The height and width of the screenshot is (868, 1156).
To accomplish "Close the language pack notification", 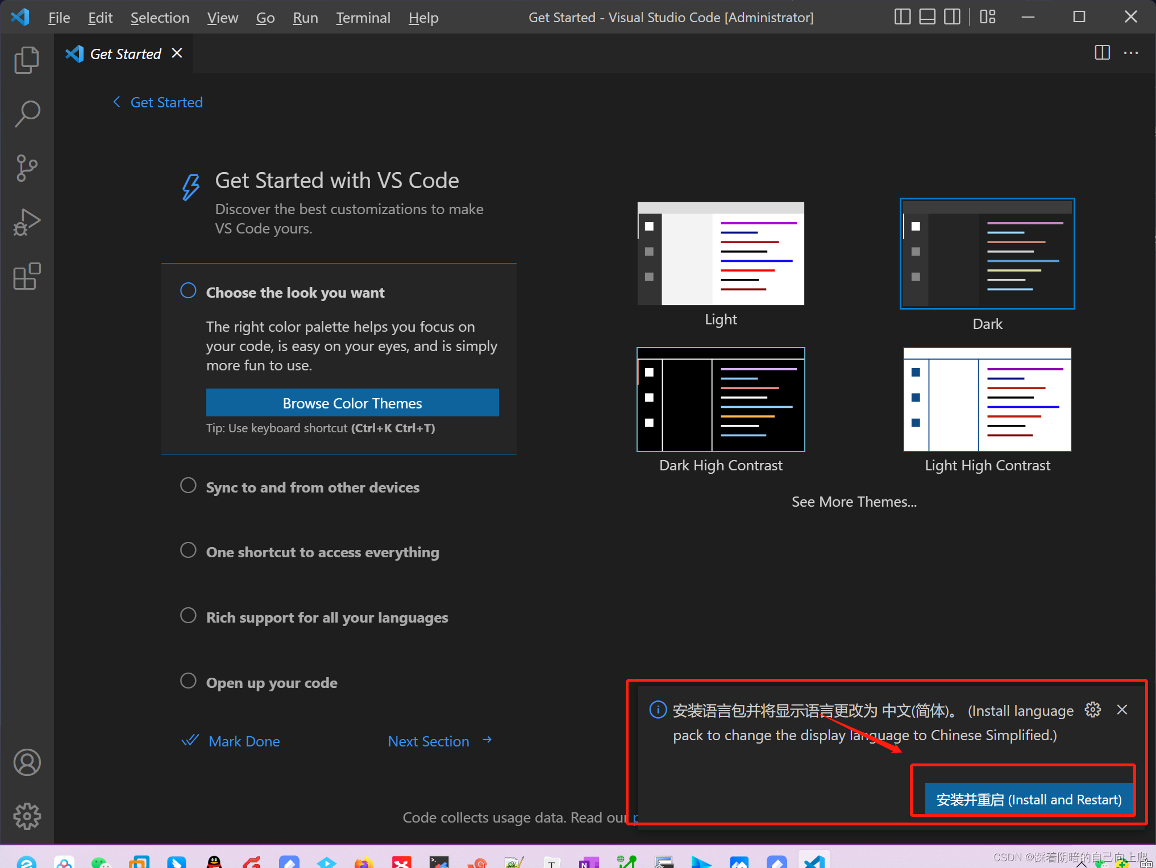I will [x=1122, y=710].
